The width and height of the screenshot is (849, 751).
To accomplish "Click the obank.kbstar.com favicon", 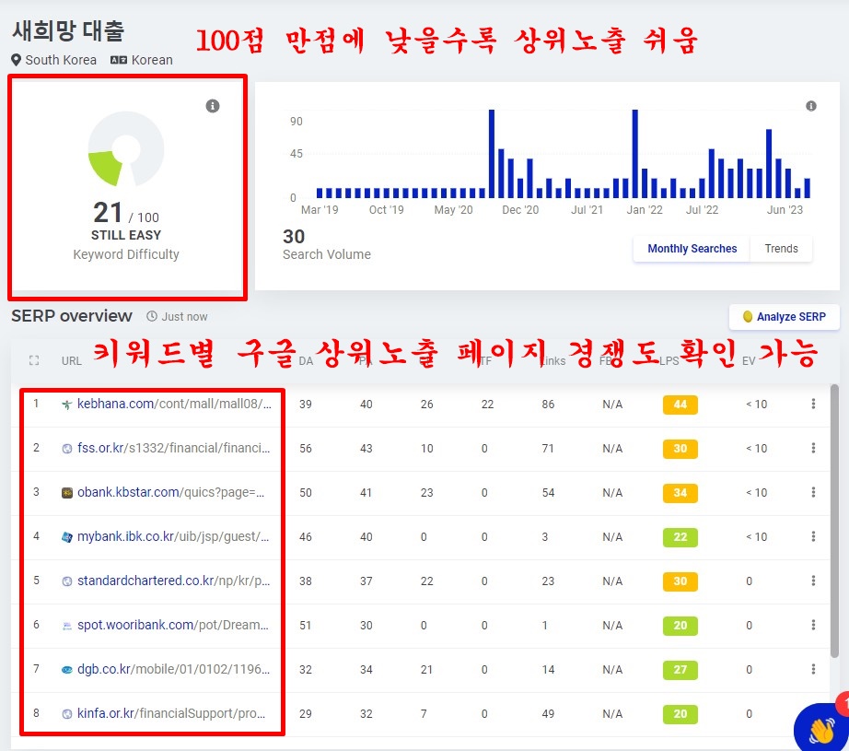I will pyautogui.click(x=67, y=493).
